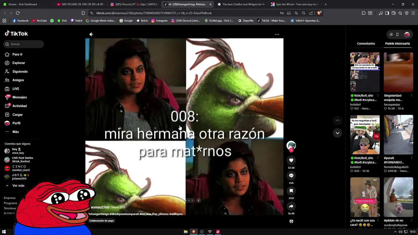Bookmark the post with 5119 saves
Screen dimensions: 418x235
(x=291, y=191)
